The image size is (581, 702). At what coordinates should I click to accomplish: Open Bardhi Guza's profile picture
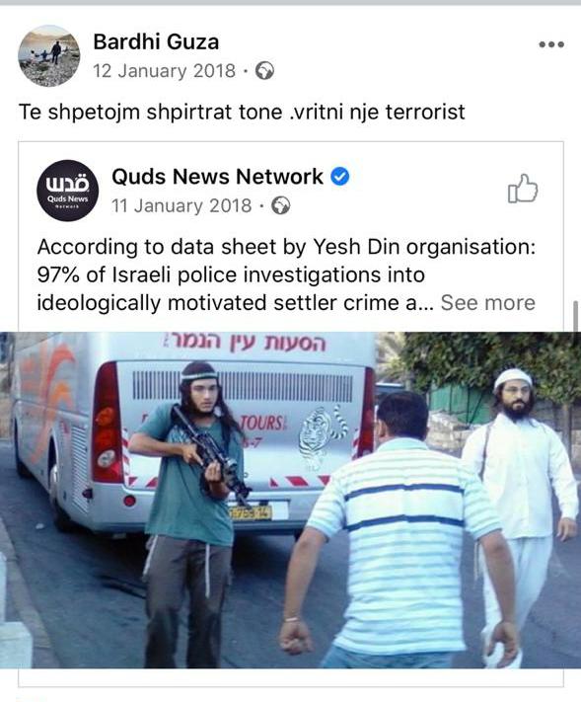click(48, 55)
